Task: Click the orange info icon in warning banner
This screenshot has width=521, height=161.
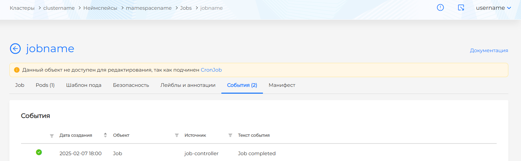Action: click(17, 70)
